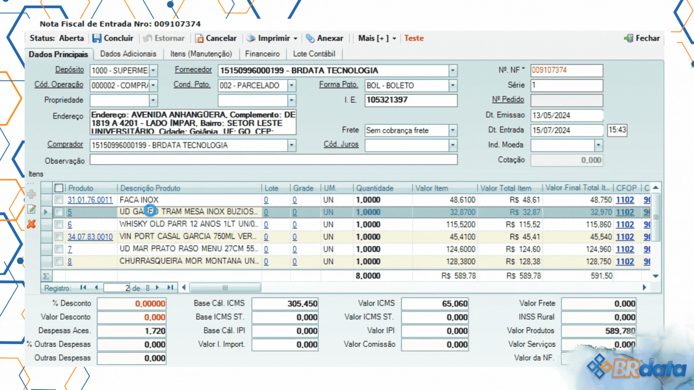Viewport: 694px width, 390px height.
Task: Click the items grid horizontal scrollbar thumb
Action: point(225,288)
